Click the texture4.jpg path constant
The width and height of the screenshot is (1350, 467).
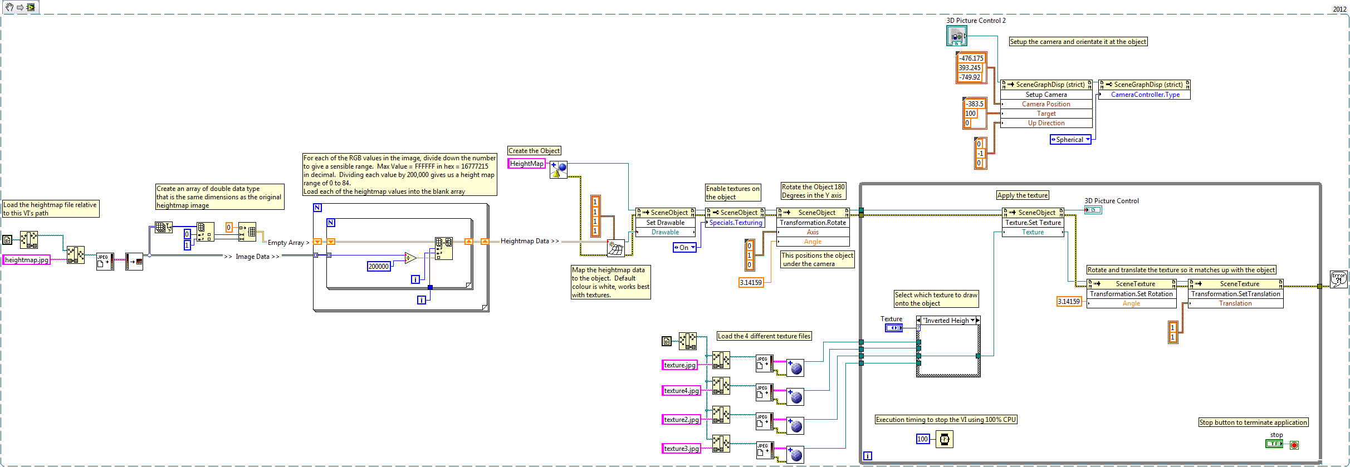pos(681,391)
